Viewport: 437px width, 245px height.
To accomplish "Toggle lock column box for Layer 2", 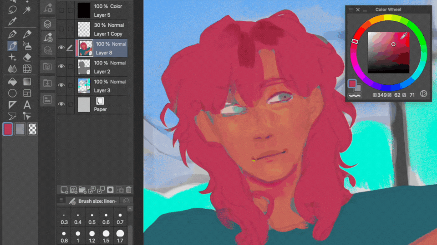I will click(71, 67).
